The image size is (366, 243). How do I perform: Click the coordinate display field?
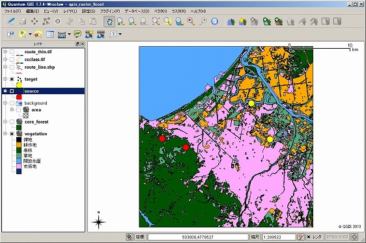click(198, 237)
